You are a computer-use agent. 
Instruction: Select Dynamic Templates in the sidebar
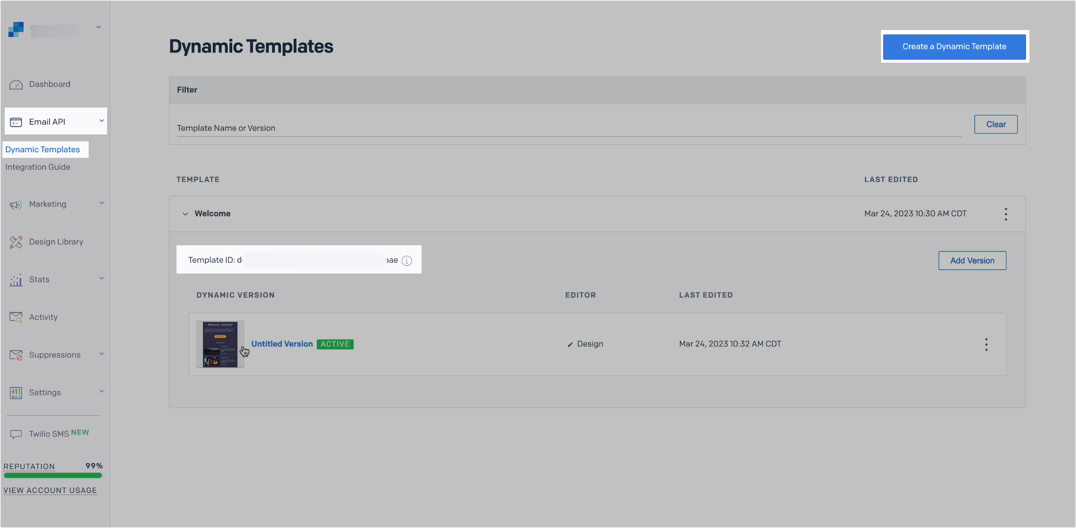point(43,149)
